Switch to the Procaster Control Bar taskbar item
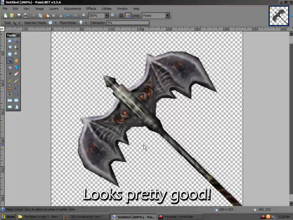Viewport: 293px width, 220px height. tap(179, 217)
